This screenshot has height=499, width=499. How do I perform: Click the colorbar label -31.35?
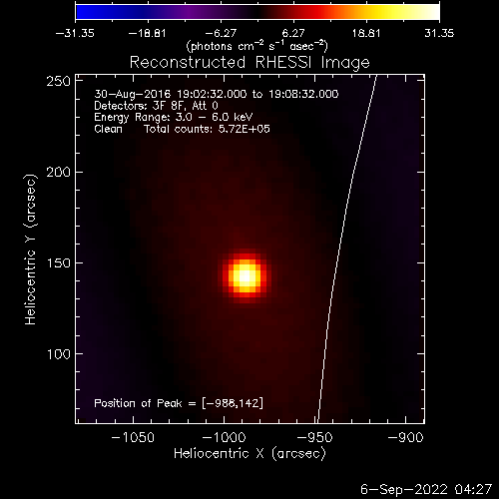pyautogui.click(x=75, y=33)
